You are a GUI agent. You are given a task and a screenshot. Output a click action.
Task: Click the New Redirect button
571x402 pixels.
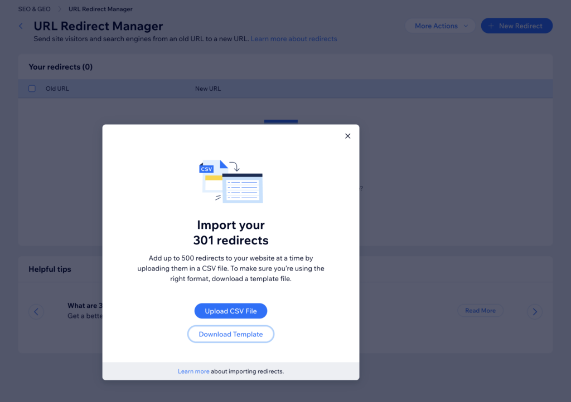[517, 26]
